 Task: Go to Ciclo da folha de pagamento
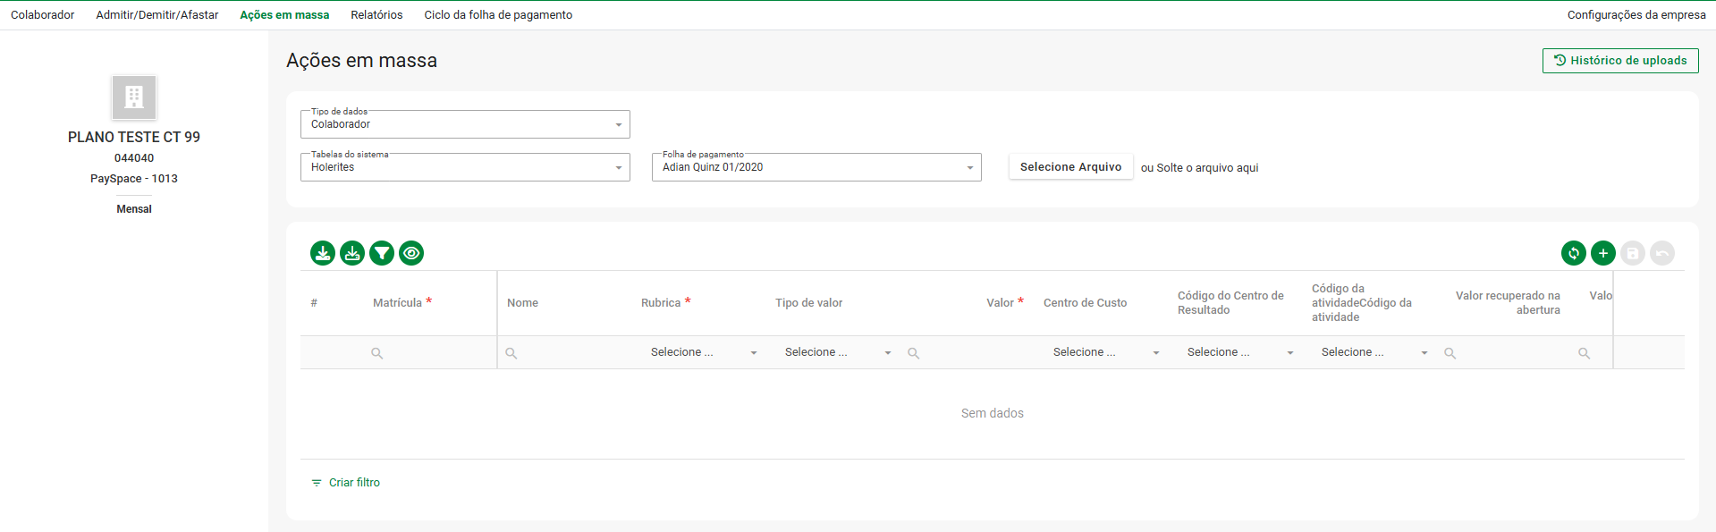coord(498,15)
